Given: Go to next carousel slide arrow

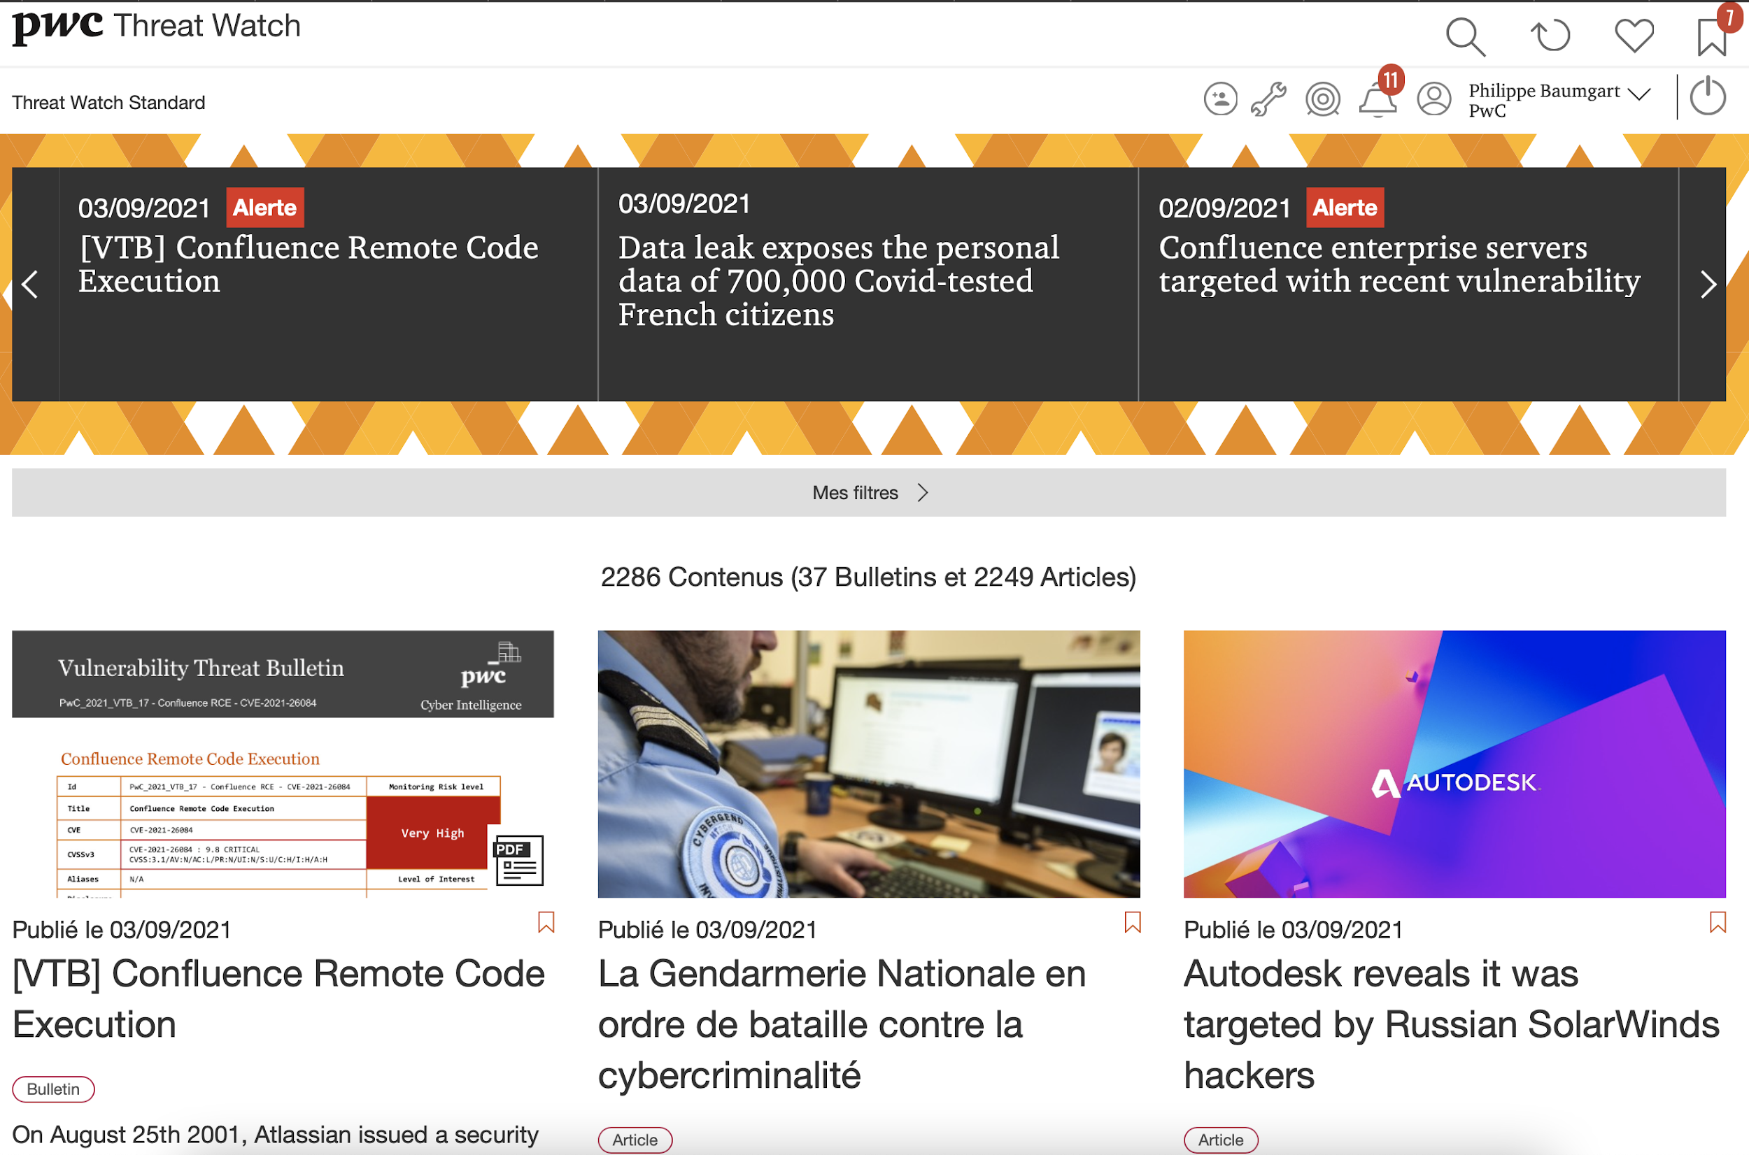Looking at the screenshot, I should (1708, 285).
